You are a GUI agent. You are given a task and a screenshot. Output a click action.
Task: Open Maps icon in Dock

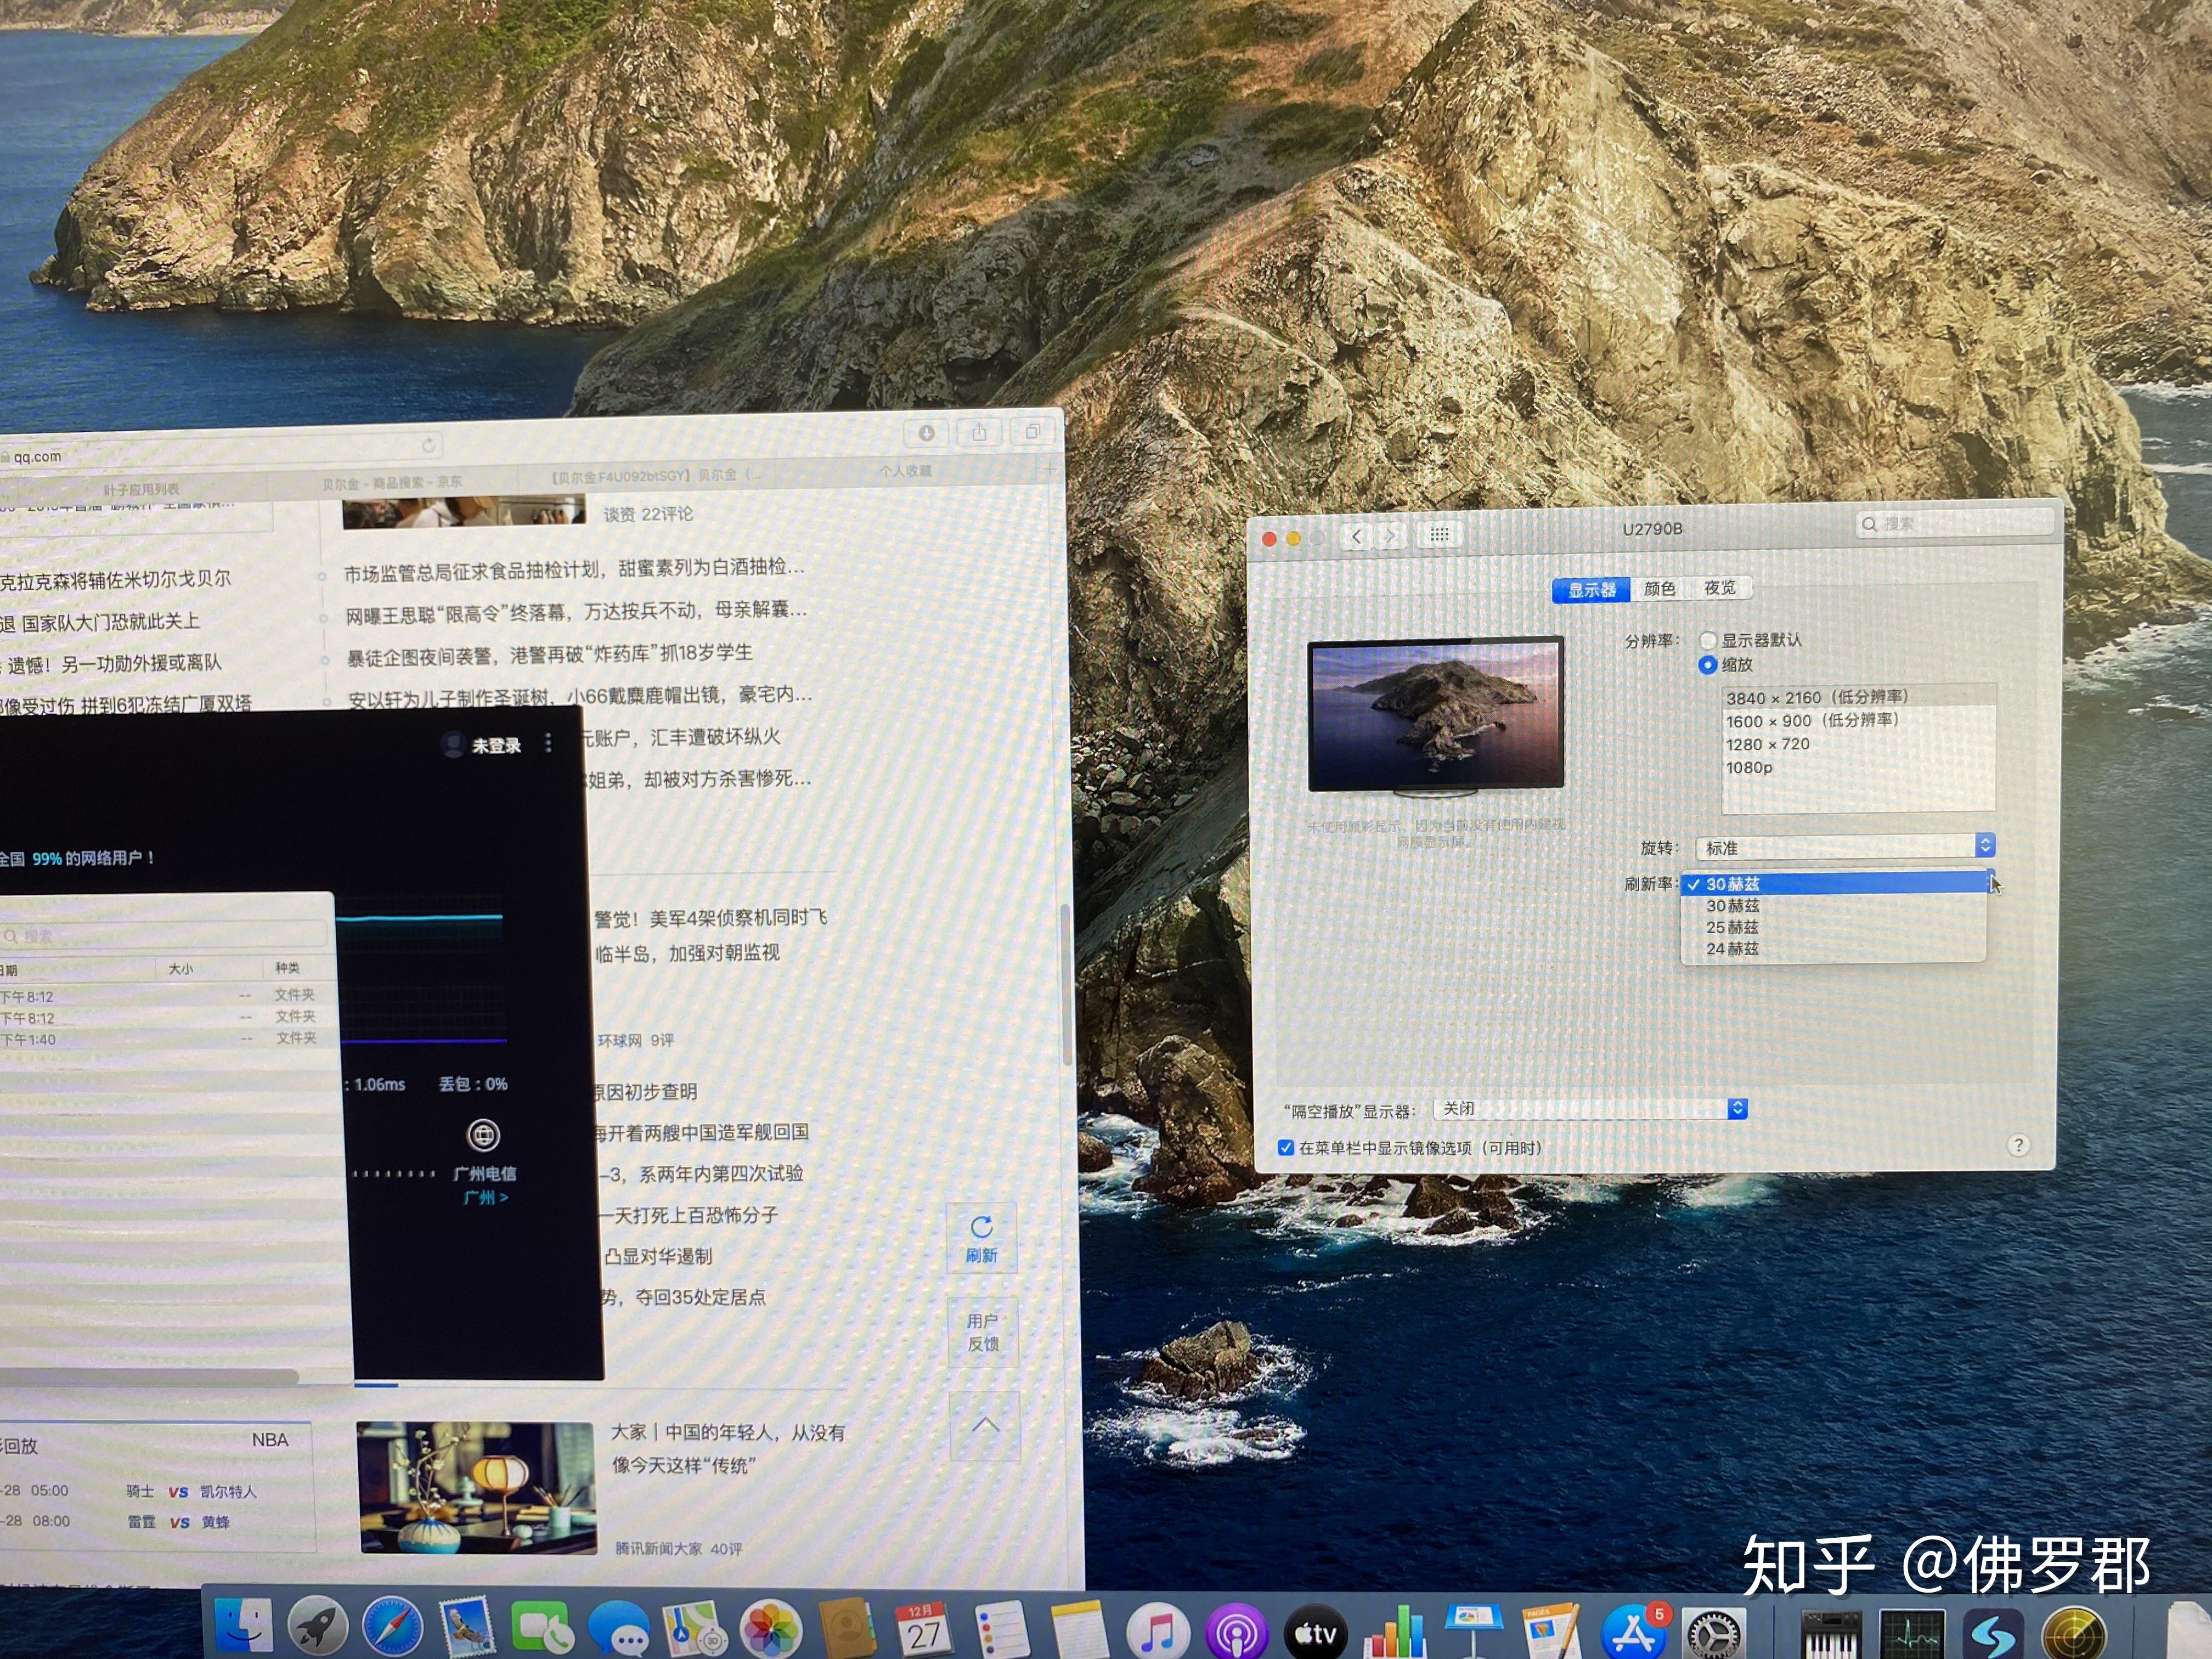(695, 1630)
